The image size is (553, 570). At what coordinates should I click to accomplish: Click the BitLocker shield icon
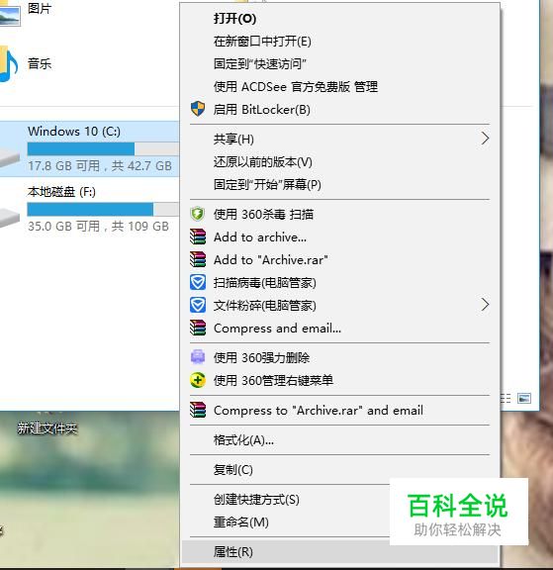(198, 109)
